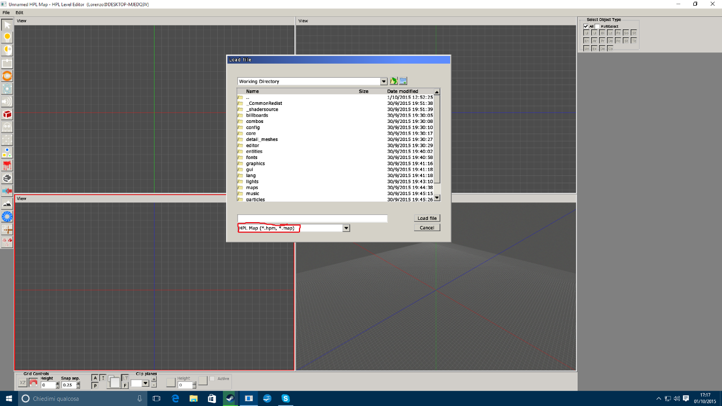Click the go-up-folder icon in the Load file dialog
722x406 pixels.
(x=394, y=81)
